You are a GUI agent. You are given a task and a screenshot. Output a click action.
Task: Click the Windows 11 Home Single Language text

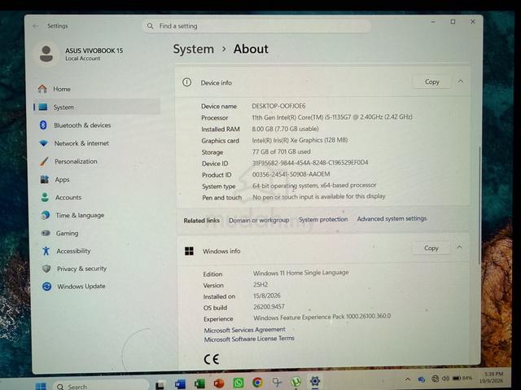click(300, 273)
